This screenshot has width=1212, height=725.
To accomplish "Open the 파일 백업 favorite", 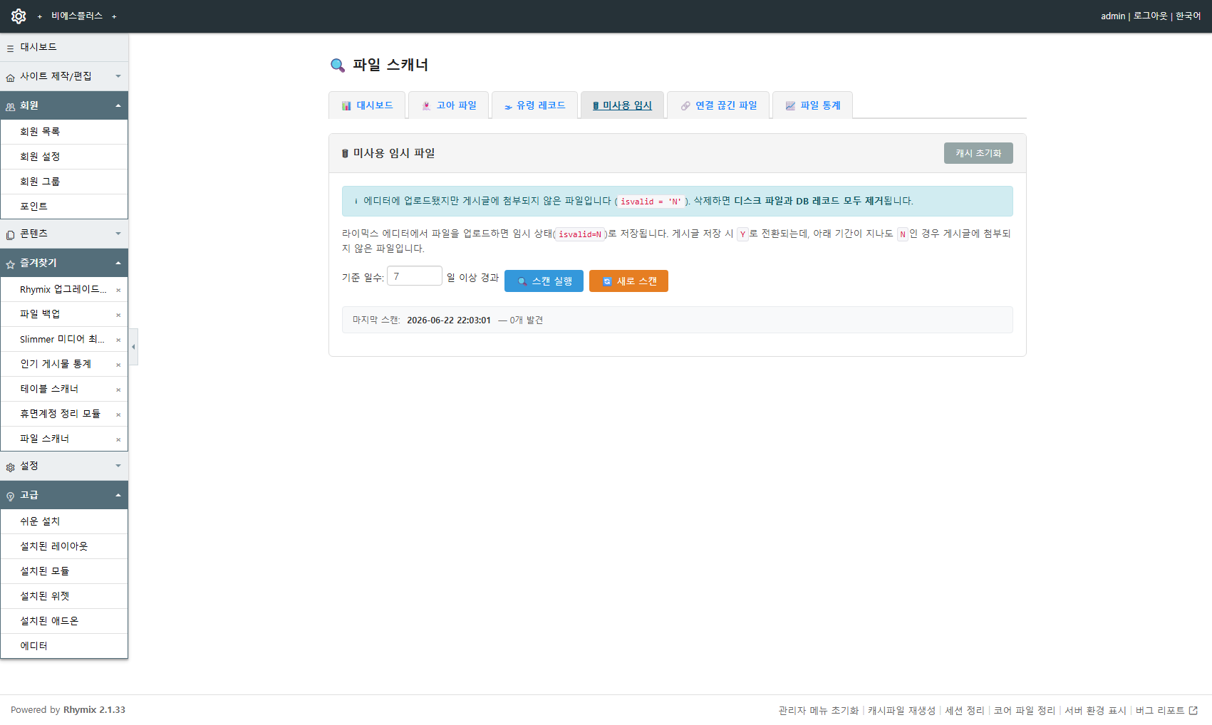I will [x=40, y=314].
